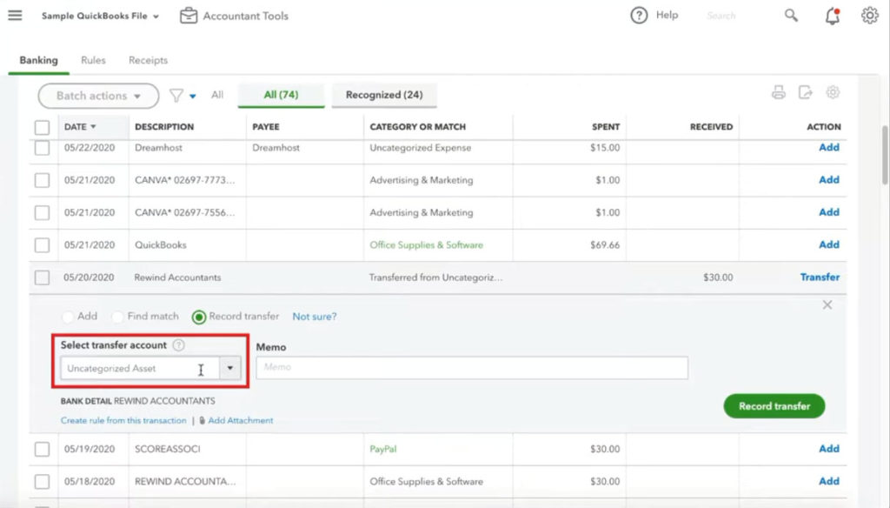Click the print icon above the transaction list

click(776, 92)
